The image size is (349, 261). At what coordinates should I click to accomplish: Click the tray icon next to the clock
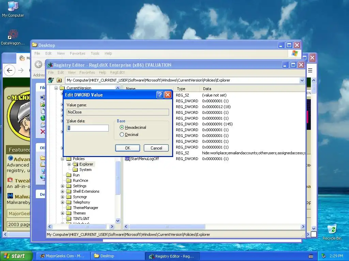(324, 256)
